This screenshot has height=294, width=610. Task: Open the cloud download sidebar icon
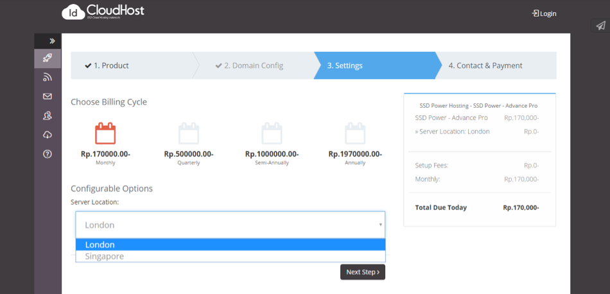(48, 135)
